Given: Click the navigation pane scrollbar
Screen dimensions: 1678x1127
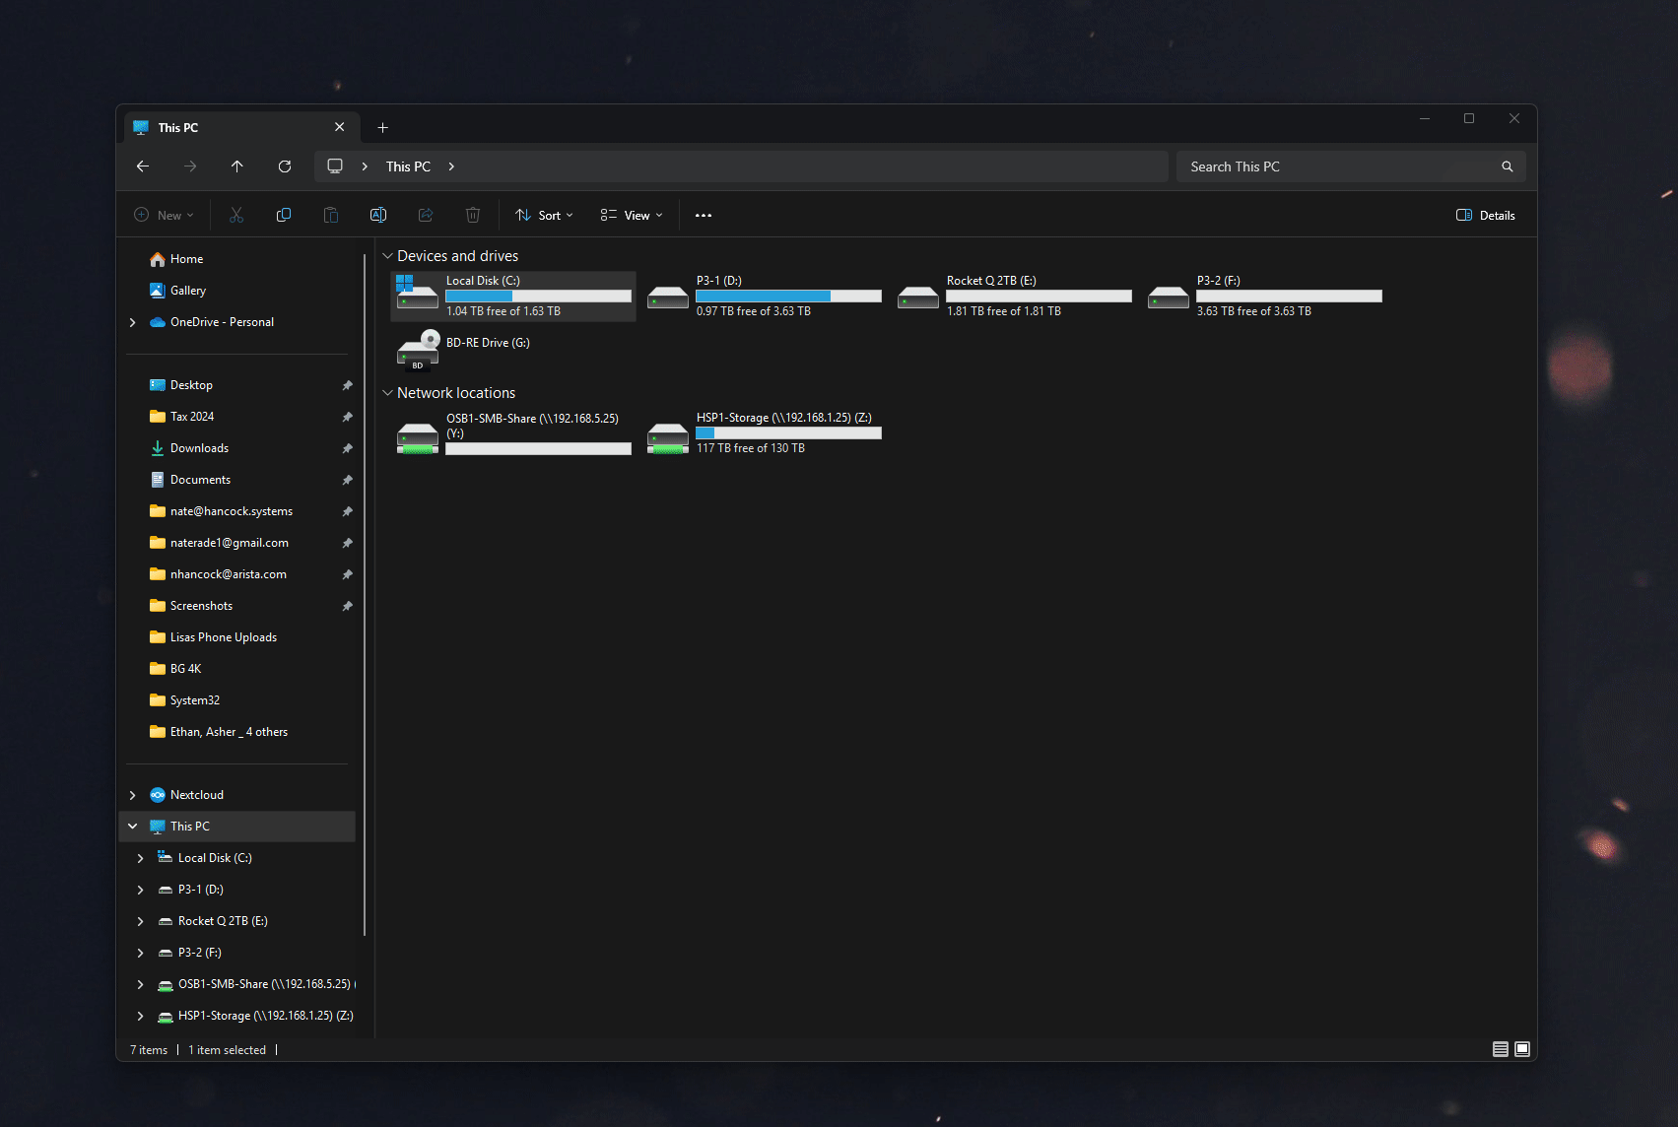Looking at the screenshot, I should (x=365, y=595).
